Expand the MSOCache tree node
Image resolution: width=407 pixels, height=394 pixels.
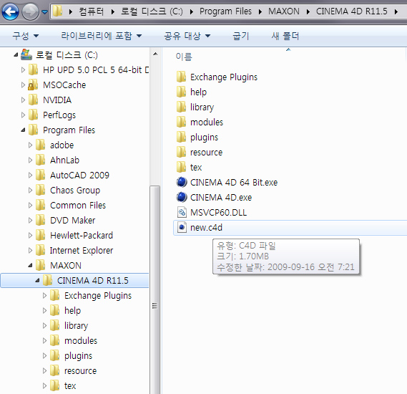tap(23, 85)
